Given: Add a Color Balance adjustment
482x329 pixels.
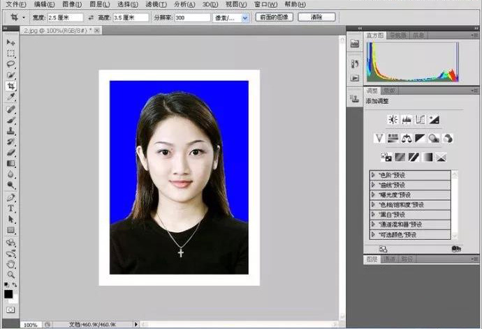Looking at the screenshot, I should coord(406,138).
